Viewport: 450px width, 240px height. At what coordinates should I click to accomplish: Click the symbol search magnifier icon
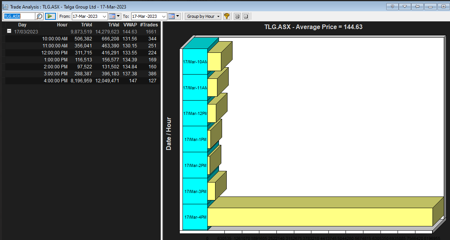39,16
